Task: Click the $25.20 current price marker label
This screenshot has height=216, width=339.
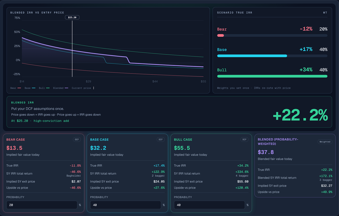Action: (x=72, y=17)
